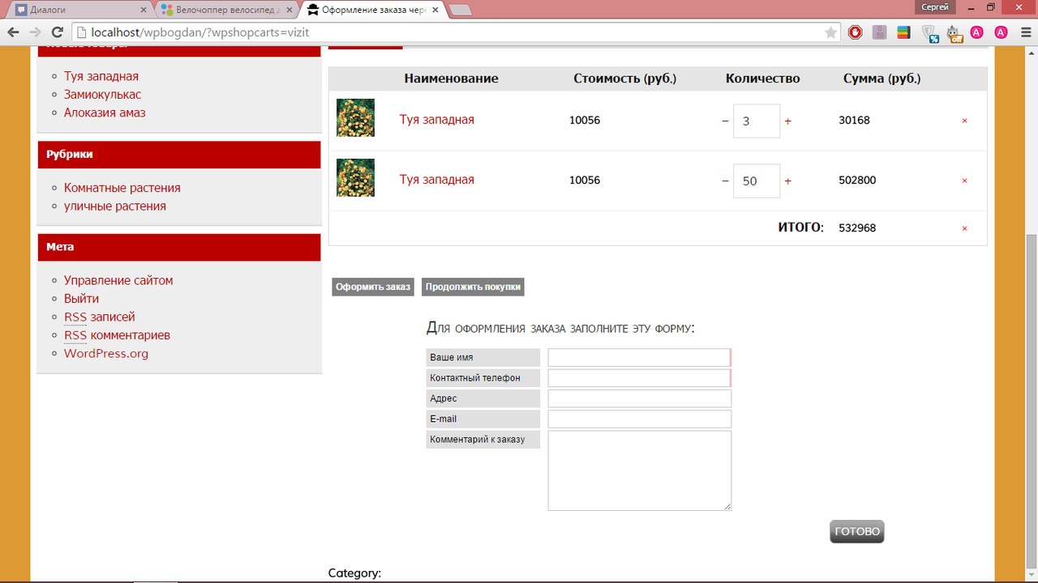This screenshot has height=583, width=1038.
Task: Open Комнатные растения category
Action: click(122, 188)
